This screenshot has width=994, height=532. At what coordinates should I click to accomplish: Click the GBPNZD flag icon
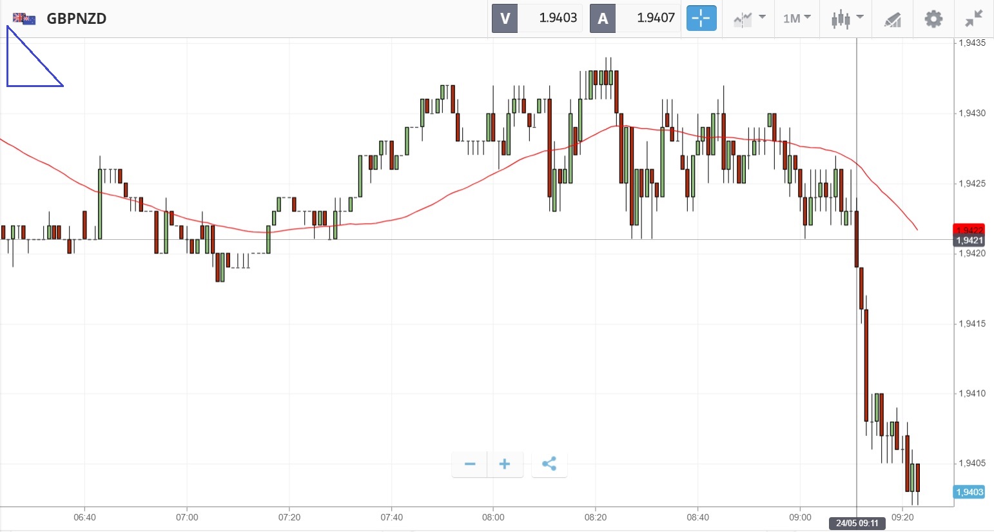click(24, 19)
